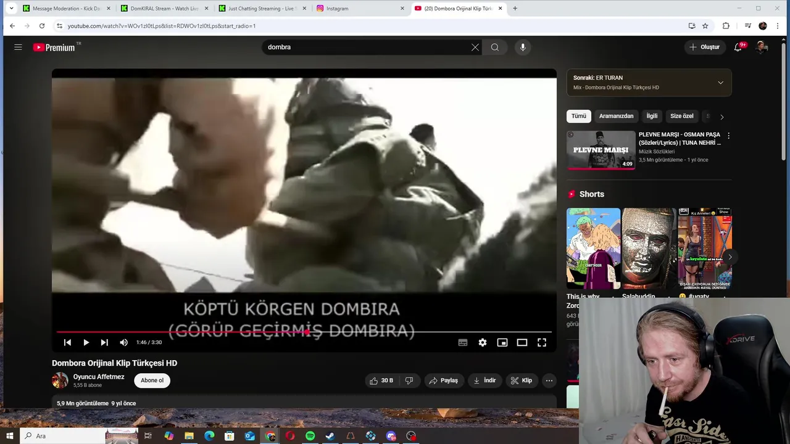Open the YouTube hamburger guide menu

pyautogui.click(x=18, y=47)
